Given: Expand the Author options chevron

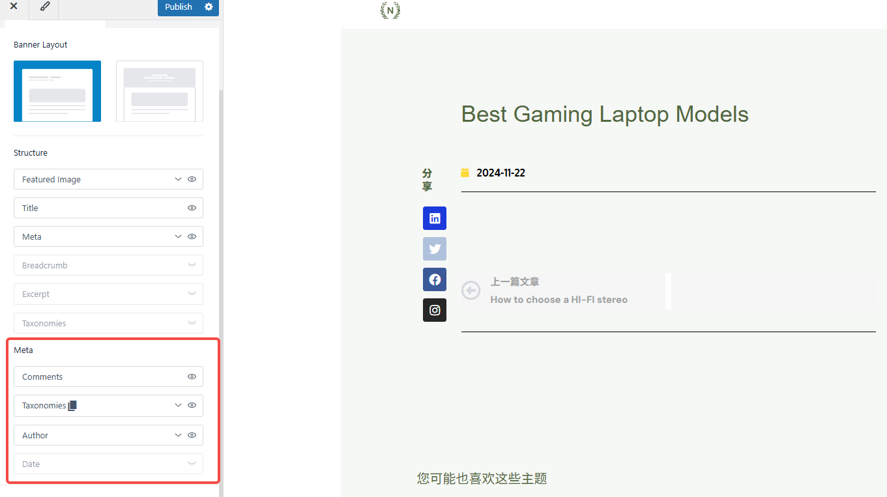Looking at the screenshot, I should click(x=178, y=435).
